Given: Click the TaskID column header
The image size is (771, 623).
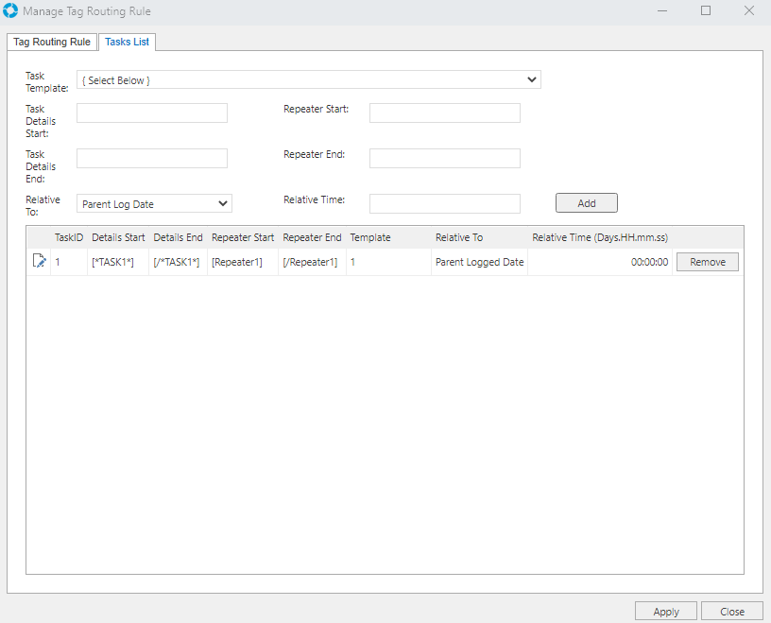Looking at the screenshot, I should (69, 237).
